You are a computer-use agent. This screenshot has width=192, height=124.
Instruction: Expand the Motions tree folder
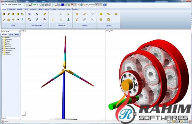[x=3, y=41]
